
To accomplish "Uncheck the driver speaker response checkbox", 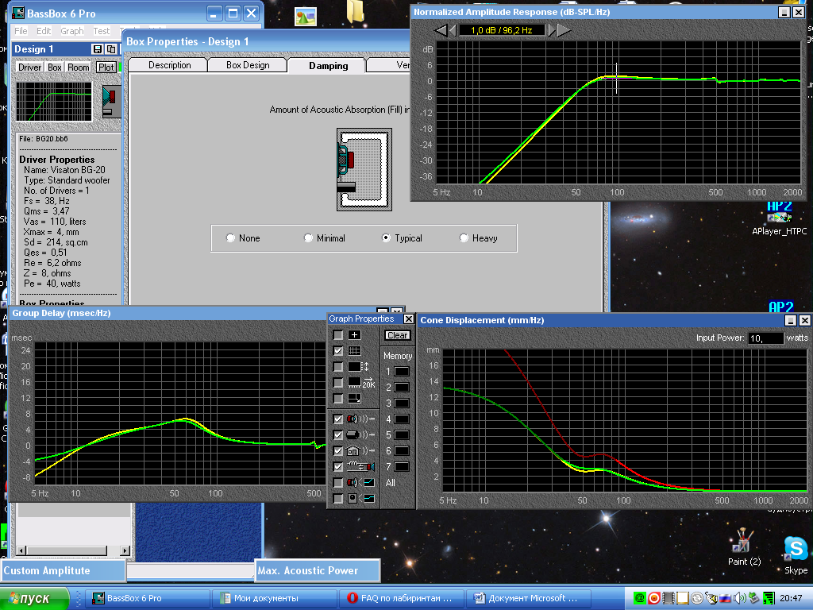I will pyautogui.click(x=337, y=419).
